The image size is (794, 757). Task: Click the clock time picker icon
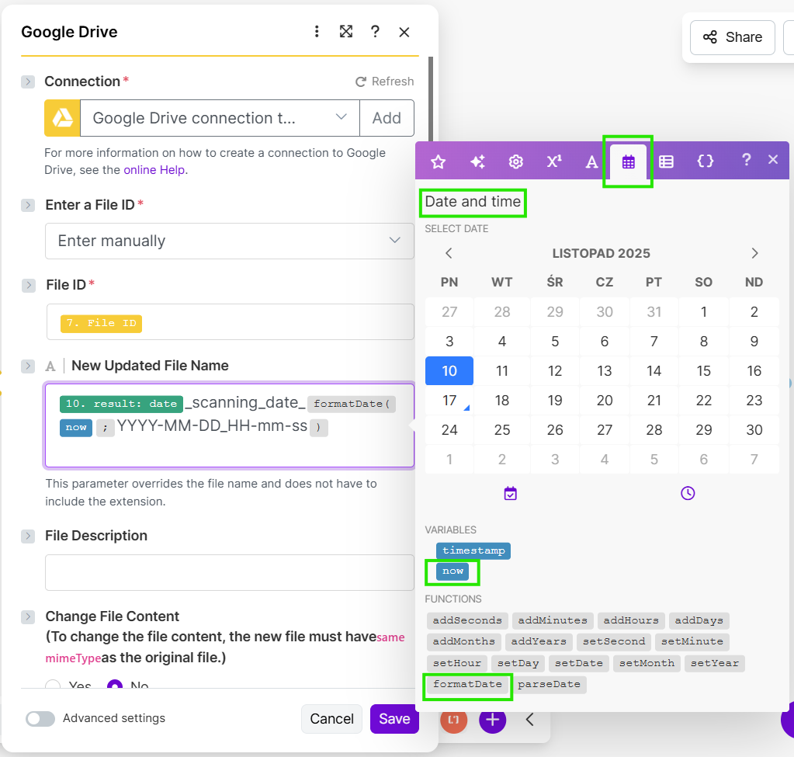pyautogui.click(x=688, y=493)
